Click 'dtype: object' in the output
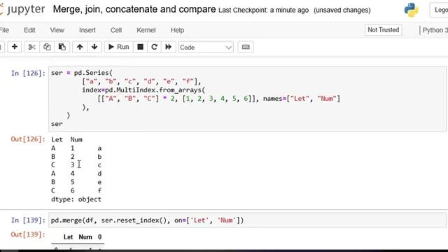Screen dimensions: 448x252 click(76, 199)
